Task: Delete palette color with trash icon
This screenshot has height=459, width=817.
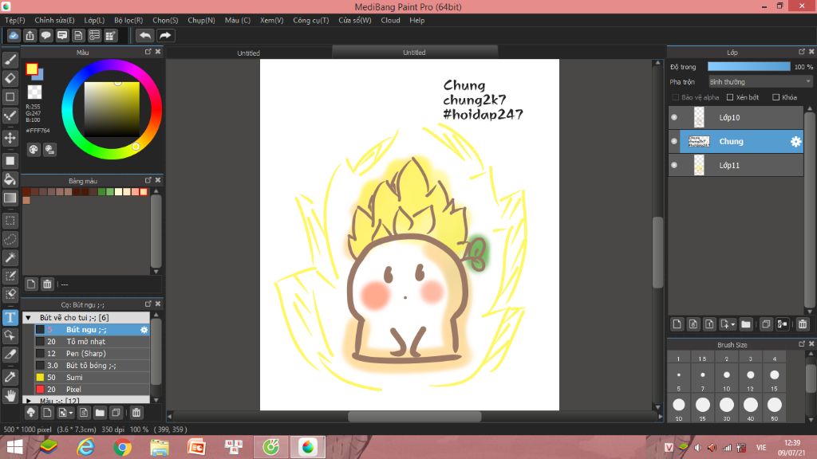Action: tap(47, 284)
